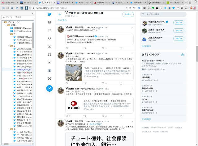Reply to the KYODO article tweet

pos(67,116)
